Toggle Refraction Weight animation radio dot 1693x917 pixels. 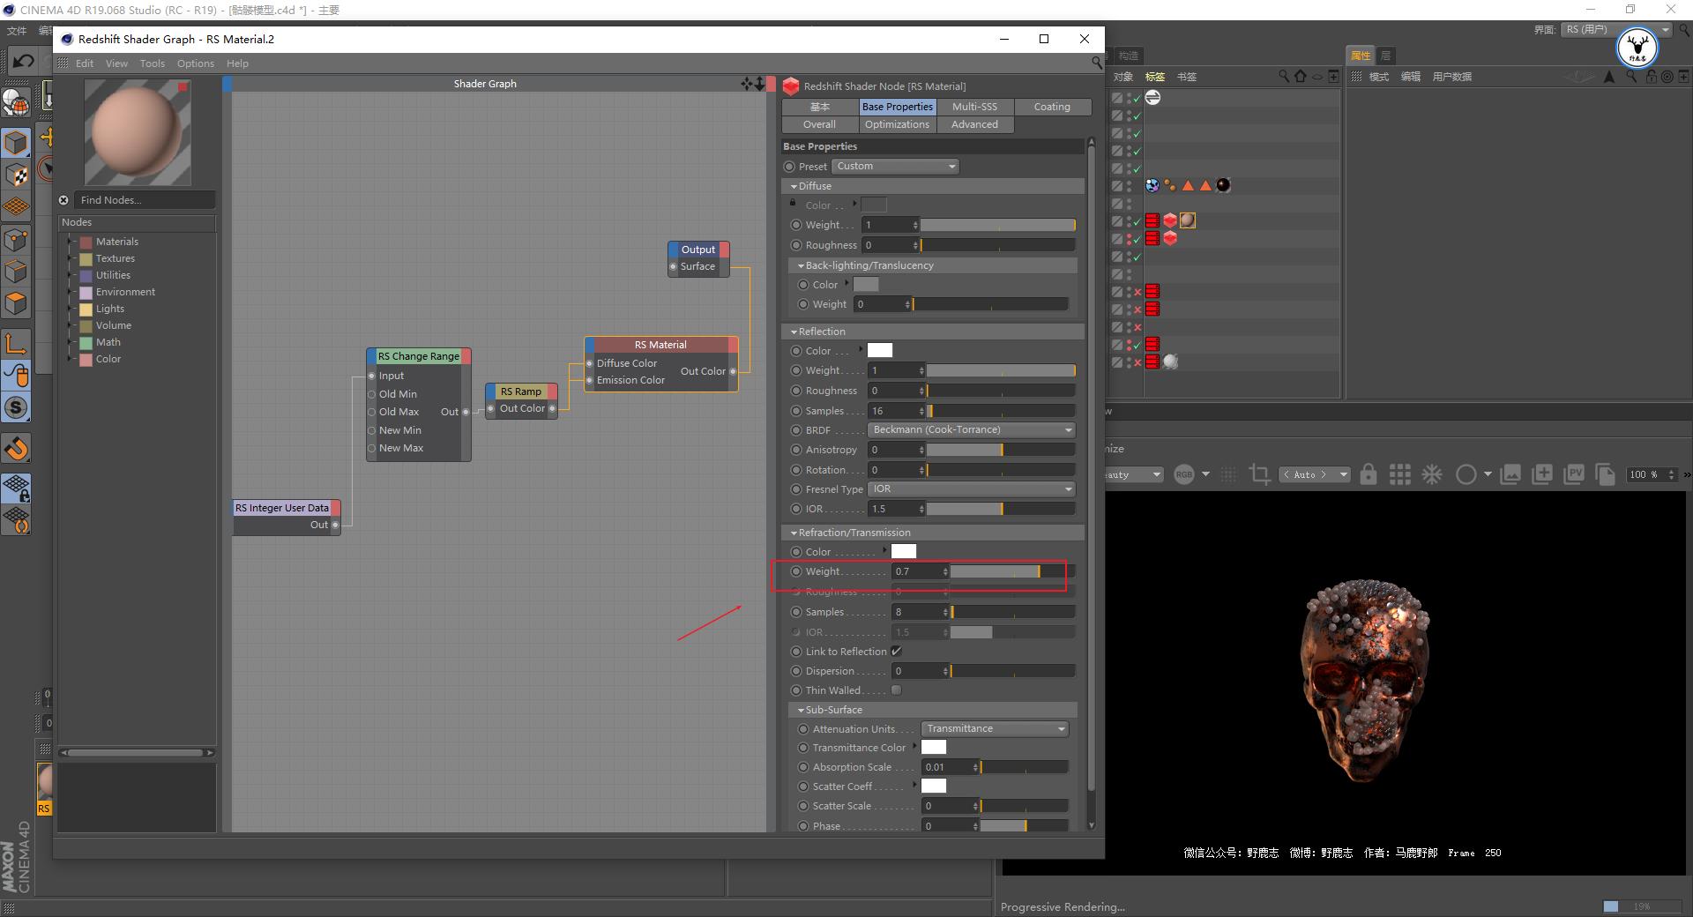(796, 571)
